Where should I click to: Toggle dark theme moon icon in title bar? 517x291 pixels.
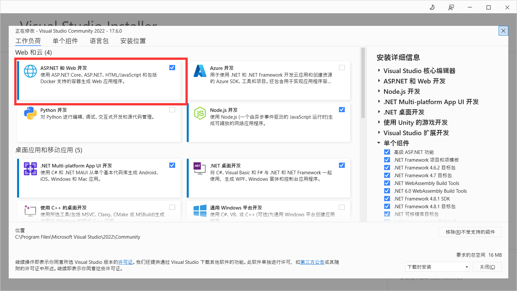[432, 7]
